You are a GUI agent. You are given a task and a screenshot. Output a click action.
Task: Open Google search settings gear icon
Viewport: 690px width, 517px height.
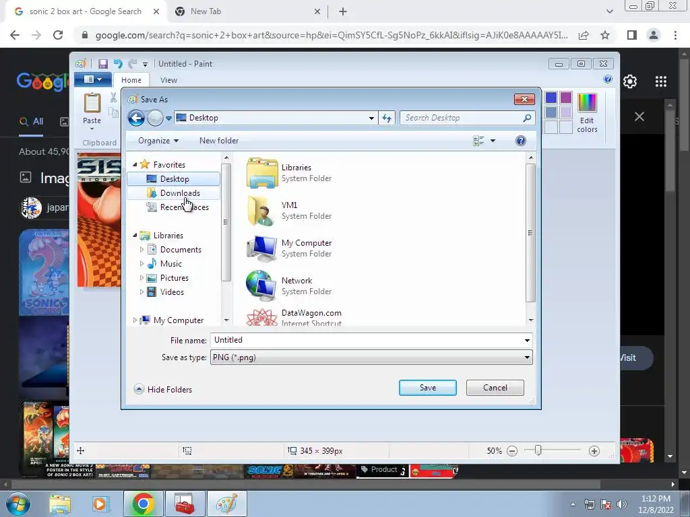click(x=630, y=81)
